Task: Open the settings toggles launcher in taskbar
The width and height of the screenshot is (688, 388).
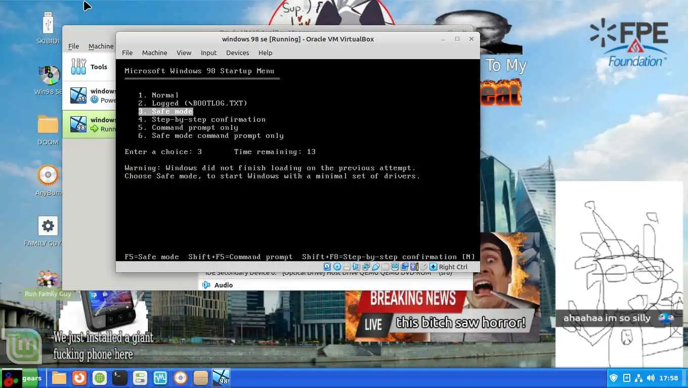Action: coord(140,378)
